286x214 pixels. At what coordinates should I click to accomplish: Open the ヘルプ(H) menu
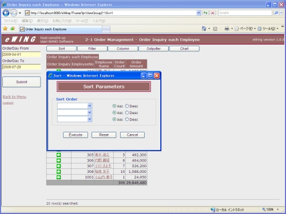(x=99, y=21)
